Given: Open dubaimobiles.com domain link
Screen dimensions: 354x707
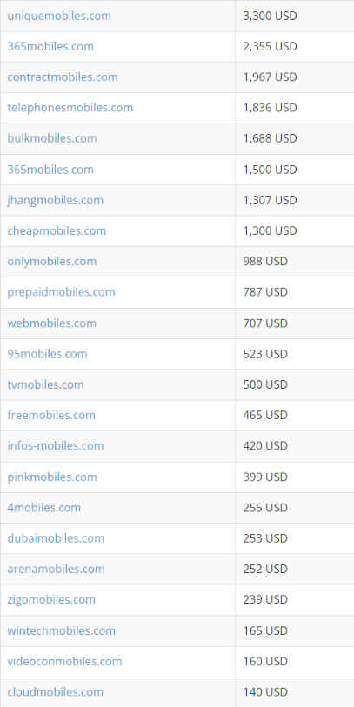Looking at the screenshot, I should pyautogui.click(x=56, y=539).
